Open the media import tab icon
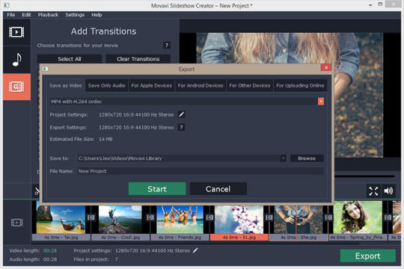Viewport: 404px width, 269px height. point(16,32)
